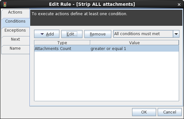Screen dimensions: 184x119
Task: Close the Edit Rule dialog
Action: (x=179, y=5)
